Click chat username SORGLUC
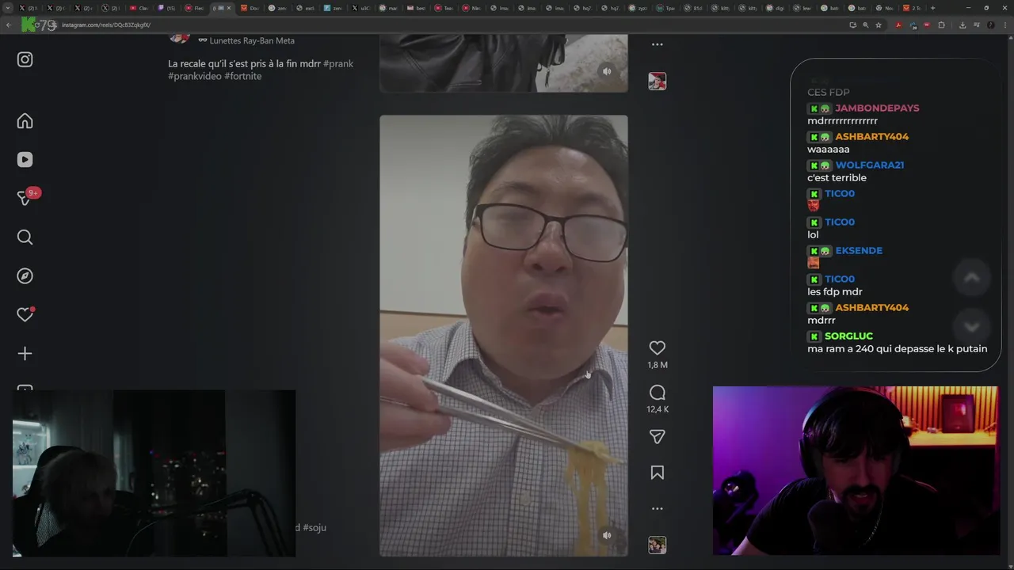The height and width of the screenshot is (570, 1014). (x=848, y=336)
